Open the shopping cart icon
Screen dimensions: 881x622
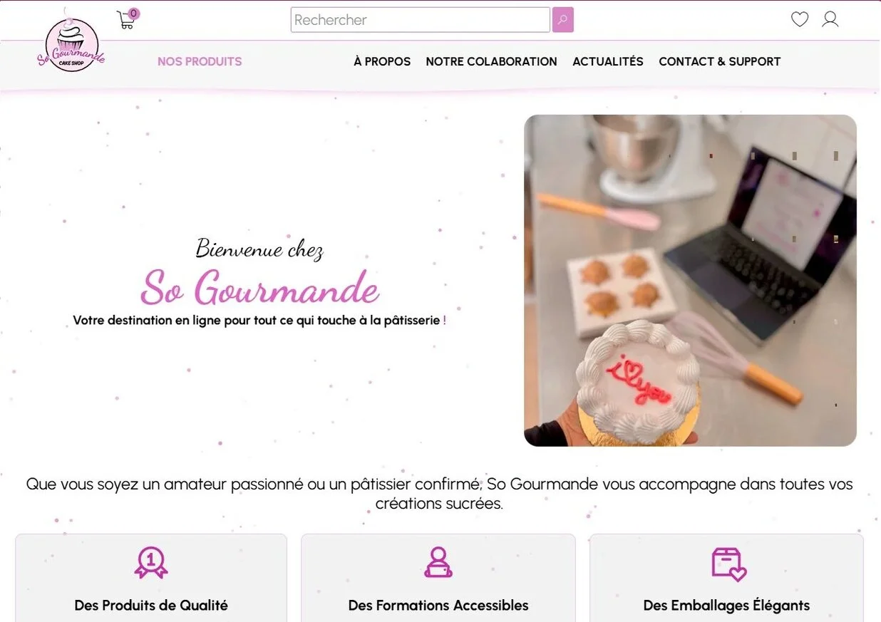click(125, 21)
